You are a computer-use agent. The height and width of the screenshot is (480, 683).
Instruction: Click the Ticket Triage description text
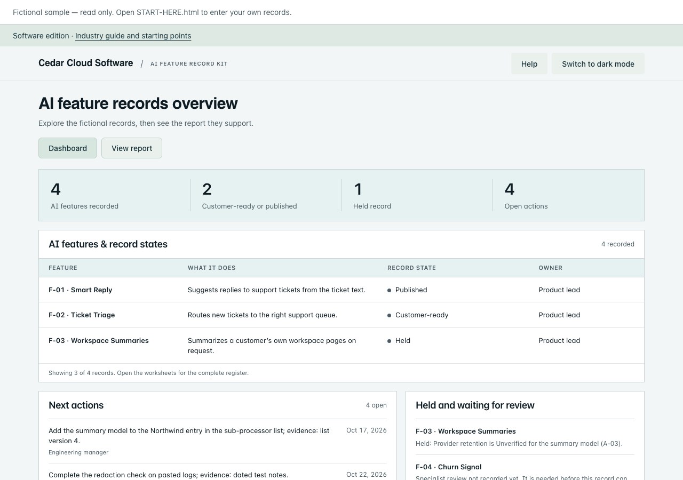coord(263,315)
